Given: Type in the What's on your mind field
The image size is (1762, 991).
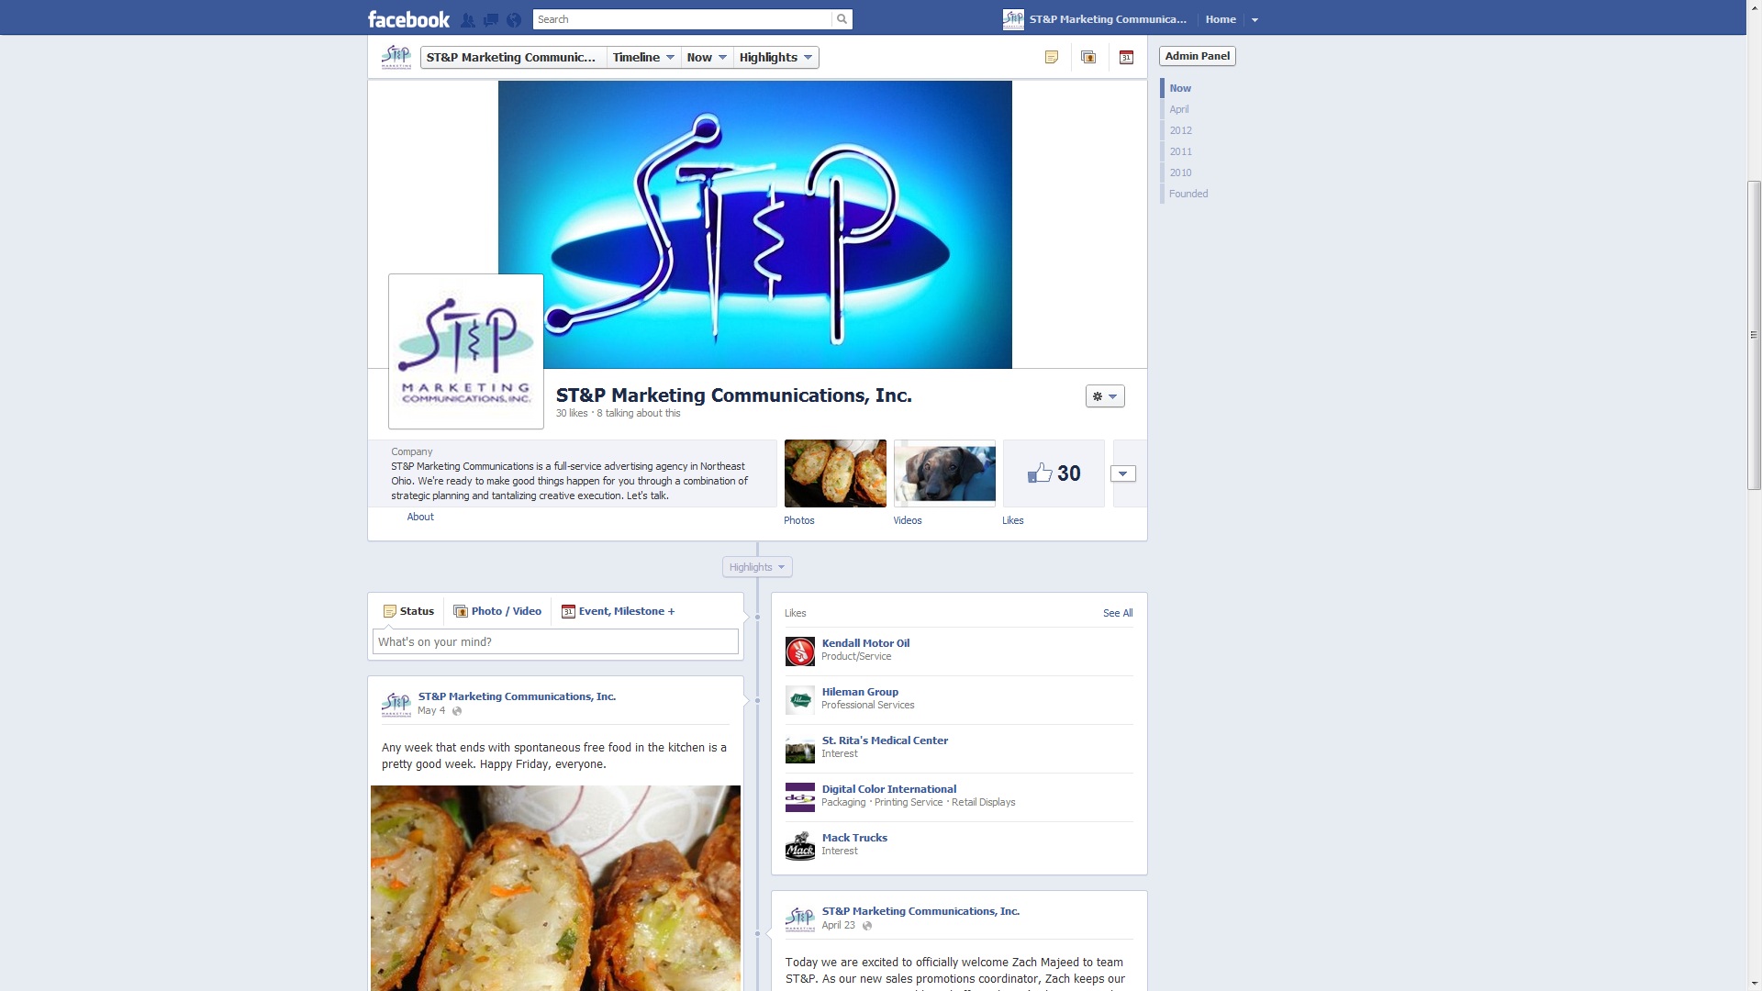Looking at the screenshot, I should [555, 641].
